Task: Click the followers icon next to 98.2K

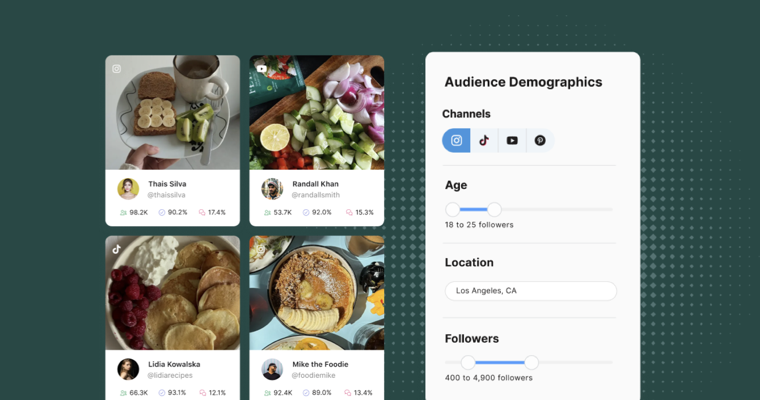Action: 122,212
